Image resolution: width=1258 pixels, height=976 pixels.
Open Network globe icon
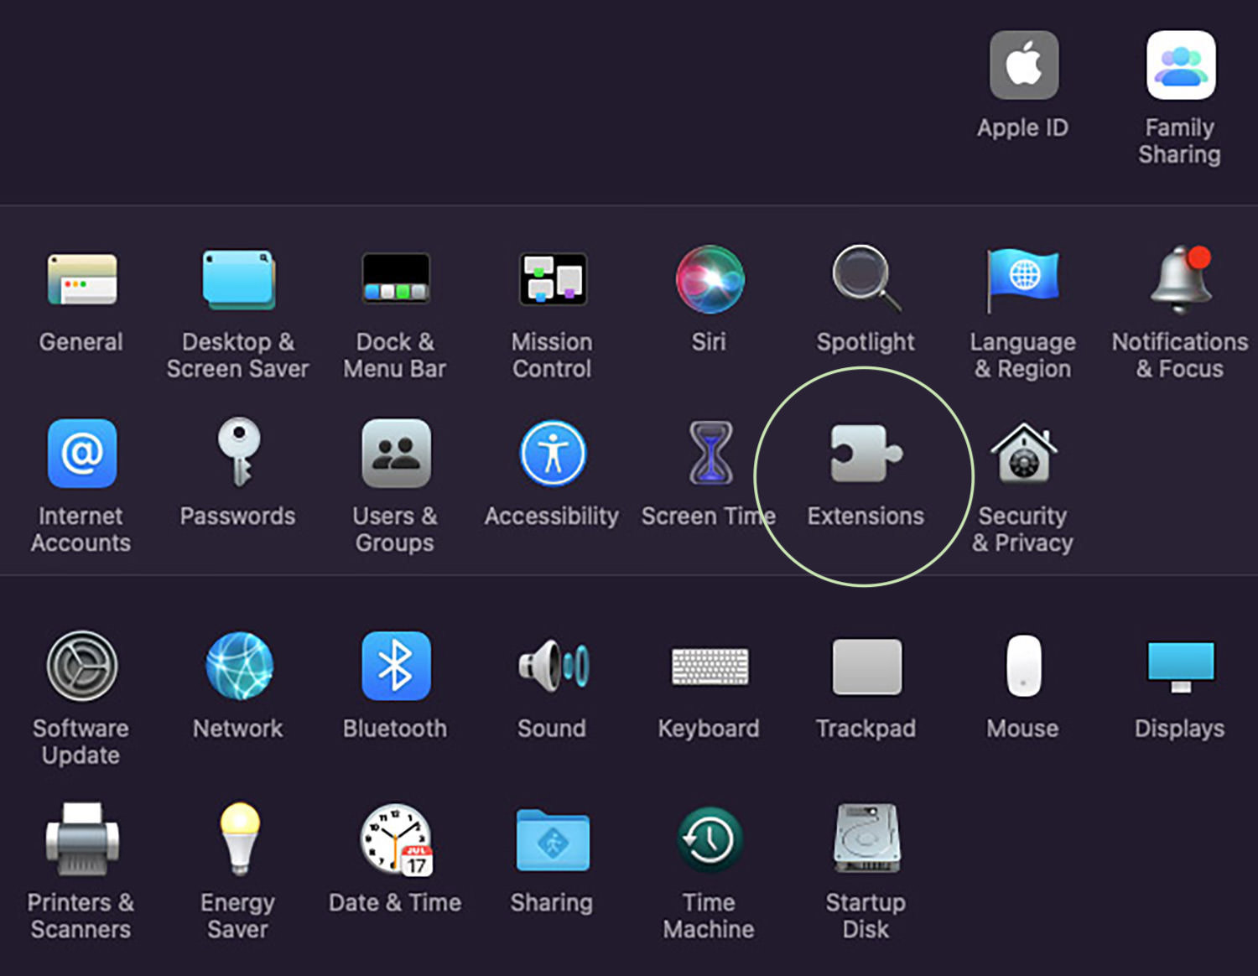[x=239, y=666]
